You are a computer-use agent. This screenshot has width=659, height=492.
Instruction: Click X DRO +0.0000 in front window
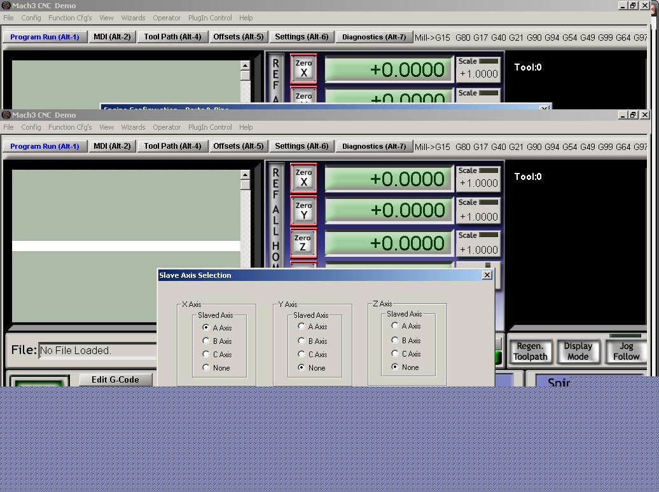click(389, 179)
